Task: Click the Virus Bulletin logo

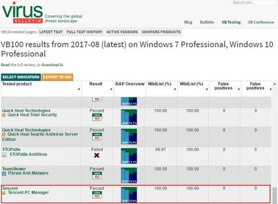Action: pos(22,13)
